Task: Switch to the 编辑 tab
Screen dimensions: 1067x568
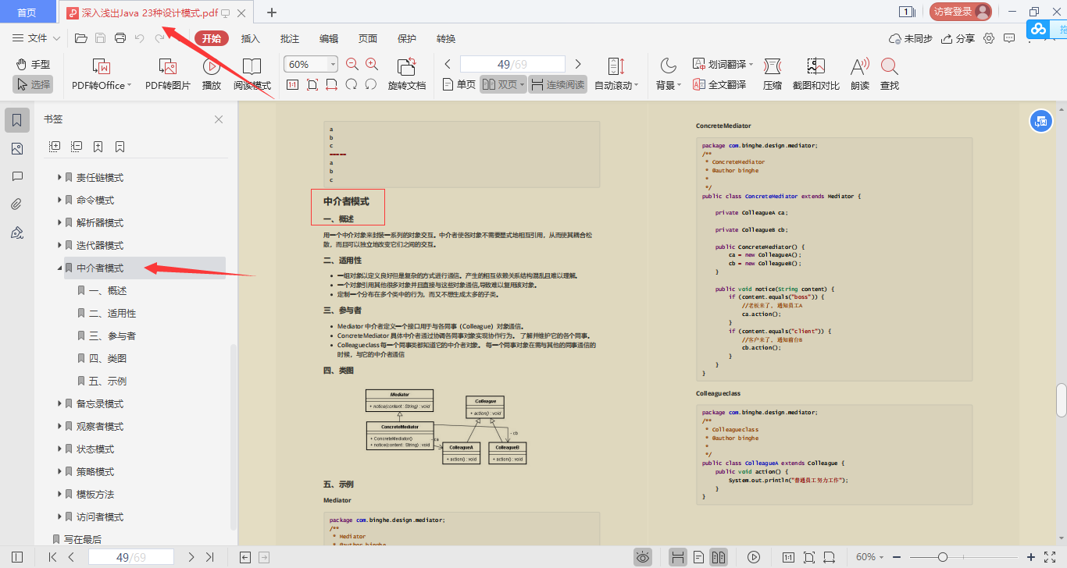Action: coord(329,38)
